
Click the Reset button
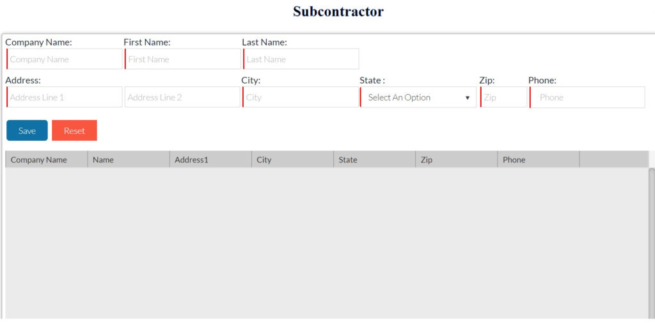pyautogui.click(x=74, y=130)
